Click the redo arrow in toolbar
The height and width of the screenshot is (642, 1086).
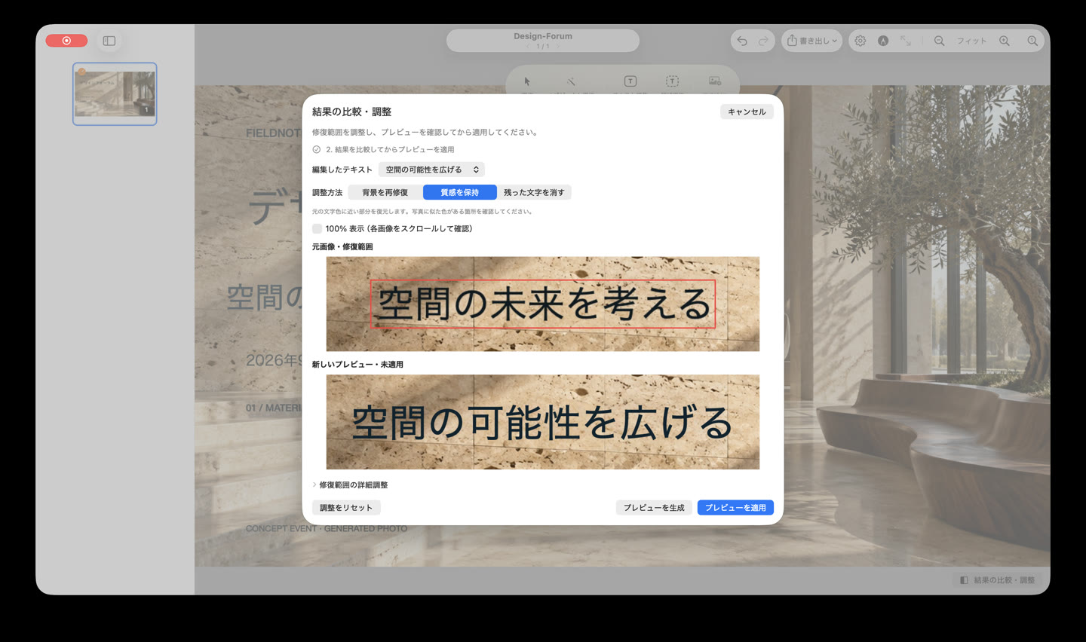763,41
